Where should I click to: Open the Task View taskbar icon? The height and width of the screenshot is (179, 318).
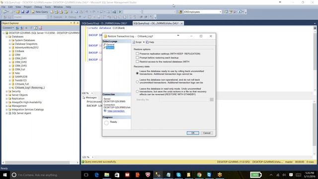tap(86, 175)
